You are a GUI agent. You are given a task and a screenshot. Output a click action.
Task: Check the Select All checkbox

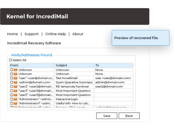click(x=10, y=60)
